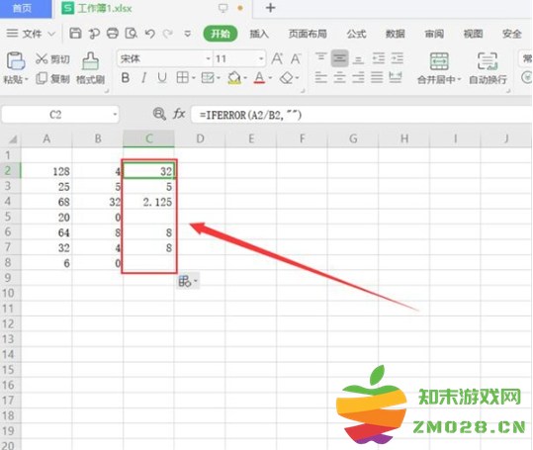Viewport: 533px width, 450px height.
Task: Click the fx insert function icon
Action: tap(179, 114)
